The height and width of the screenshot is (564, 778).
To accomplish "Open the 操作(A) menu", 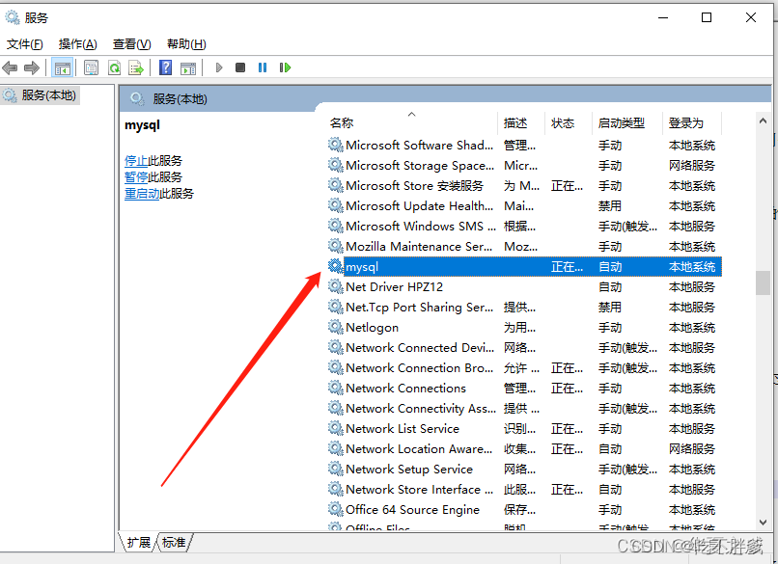I will pos(78,44).
